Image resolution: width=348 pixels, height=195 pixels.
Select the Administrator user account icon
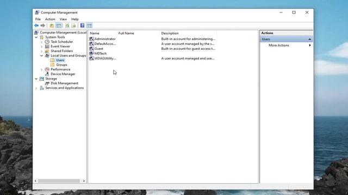tap(91, 39)
